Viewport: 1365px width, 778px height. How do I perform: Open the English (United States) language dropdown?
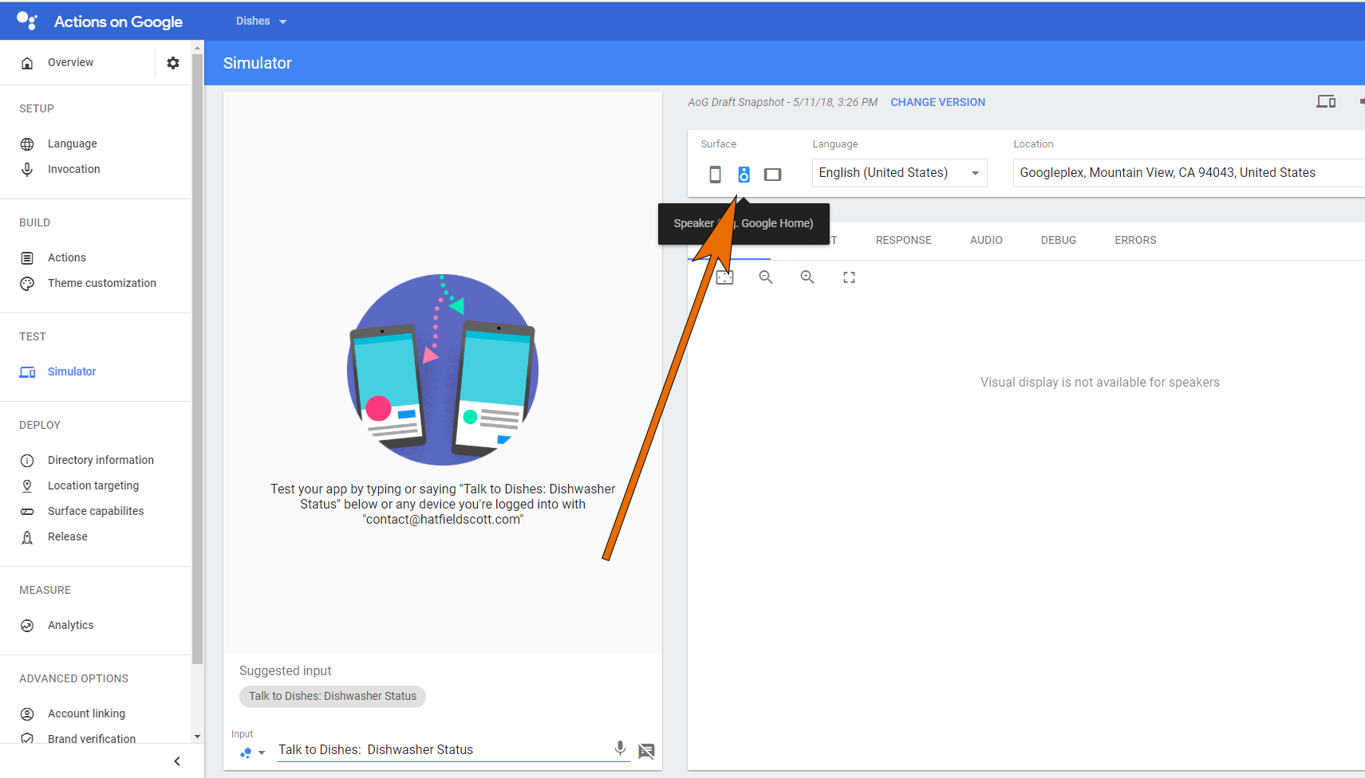900,173
